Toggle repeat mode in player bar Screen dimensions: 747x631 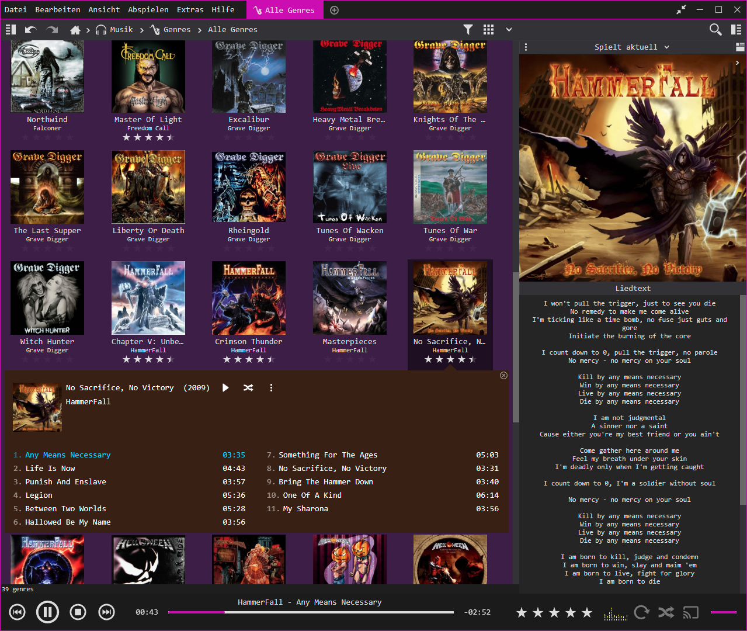[x=642, y=612]
